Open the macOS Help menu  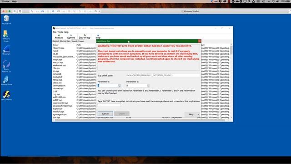[x=14, y=1]
